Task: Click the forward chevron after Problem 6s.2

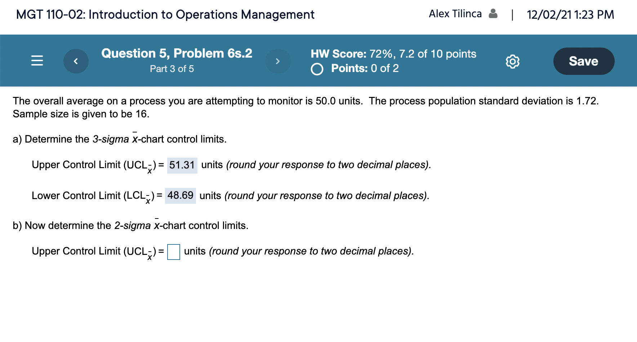Action: point(278,61)
